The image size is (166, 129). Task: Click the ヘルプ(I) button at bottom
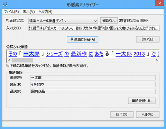(x=148, y=114)
